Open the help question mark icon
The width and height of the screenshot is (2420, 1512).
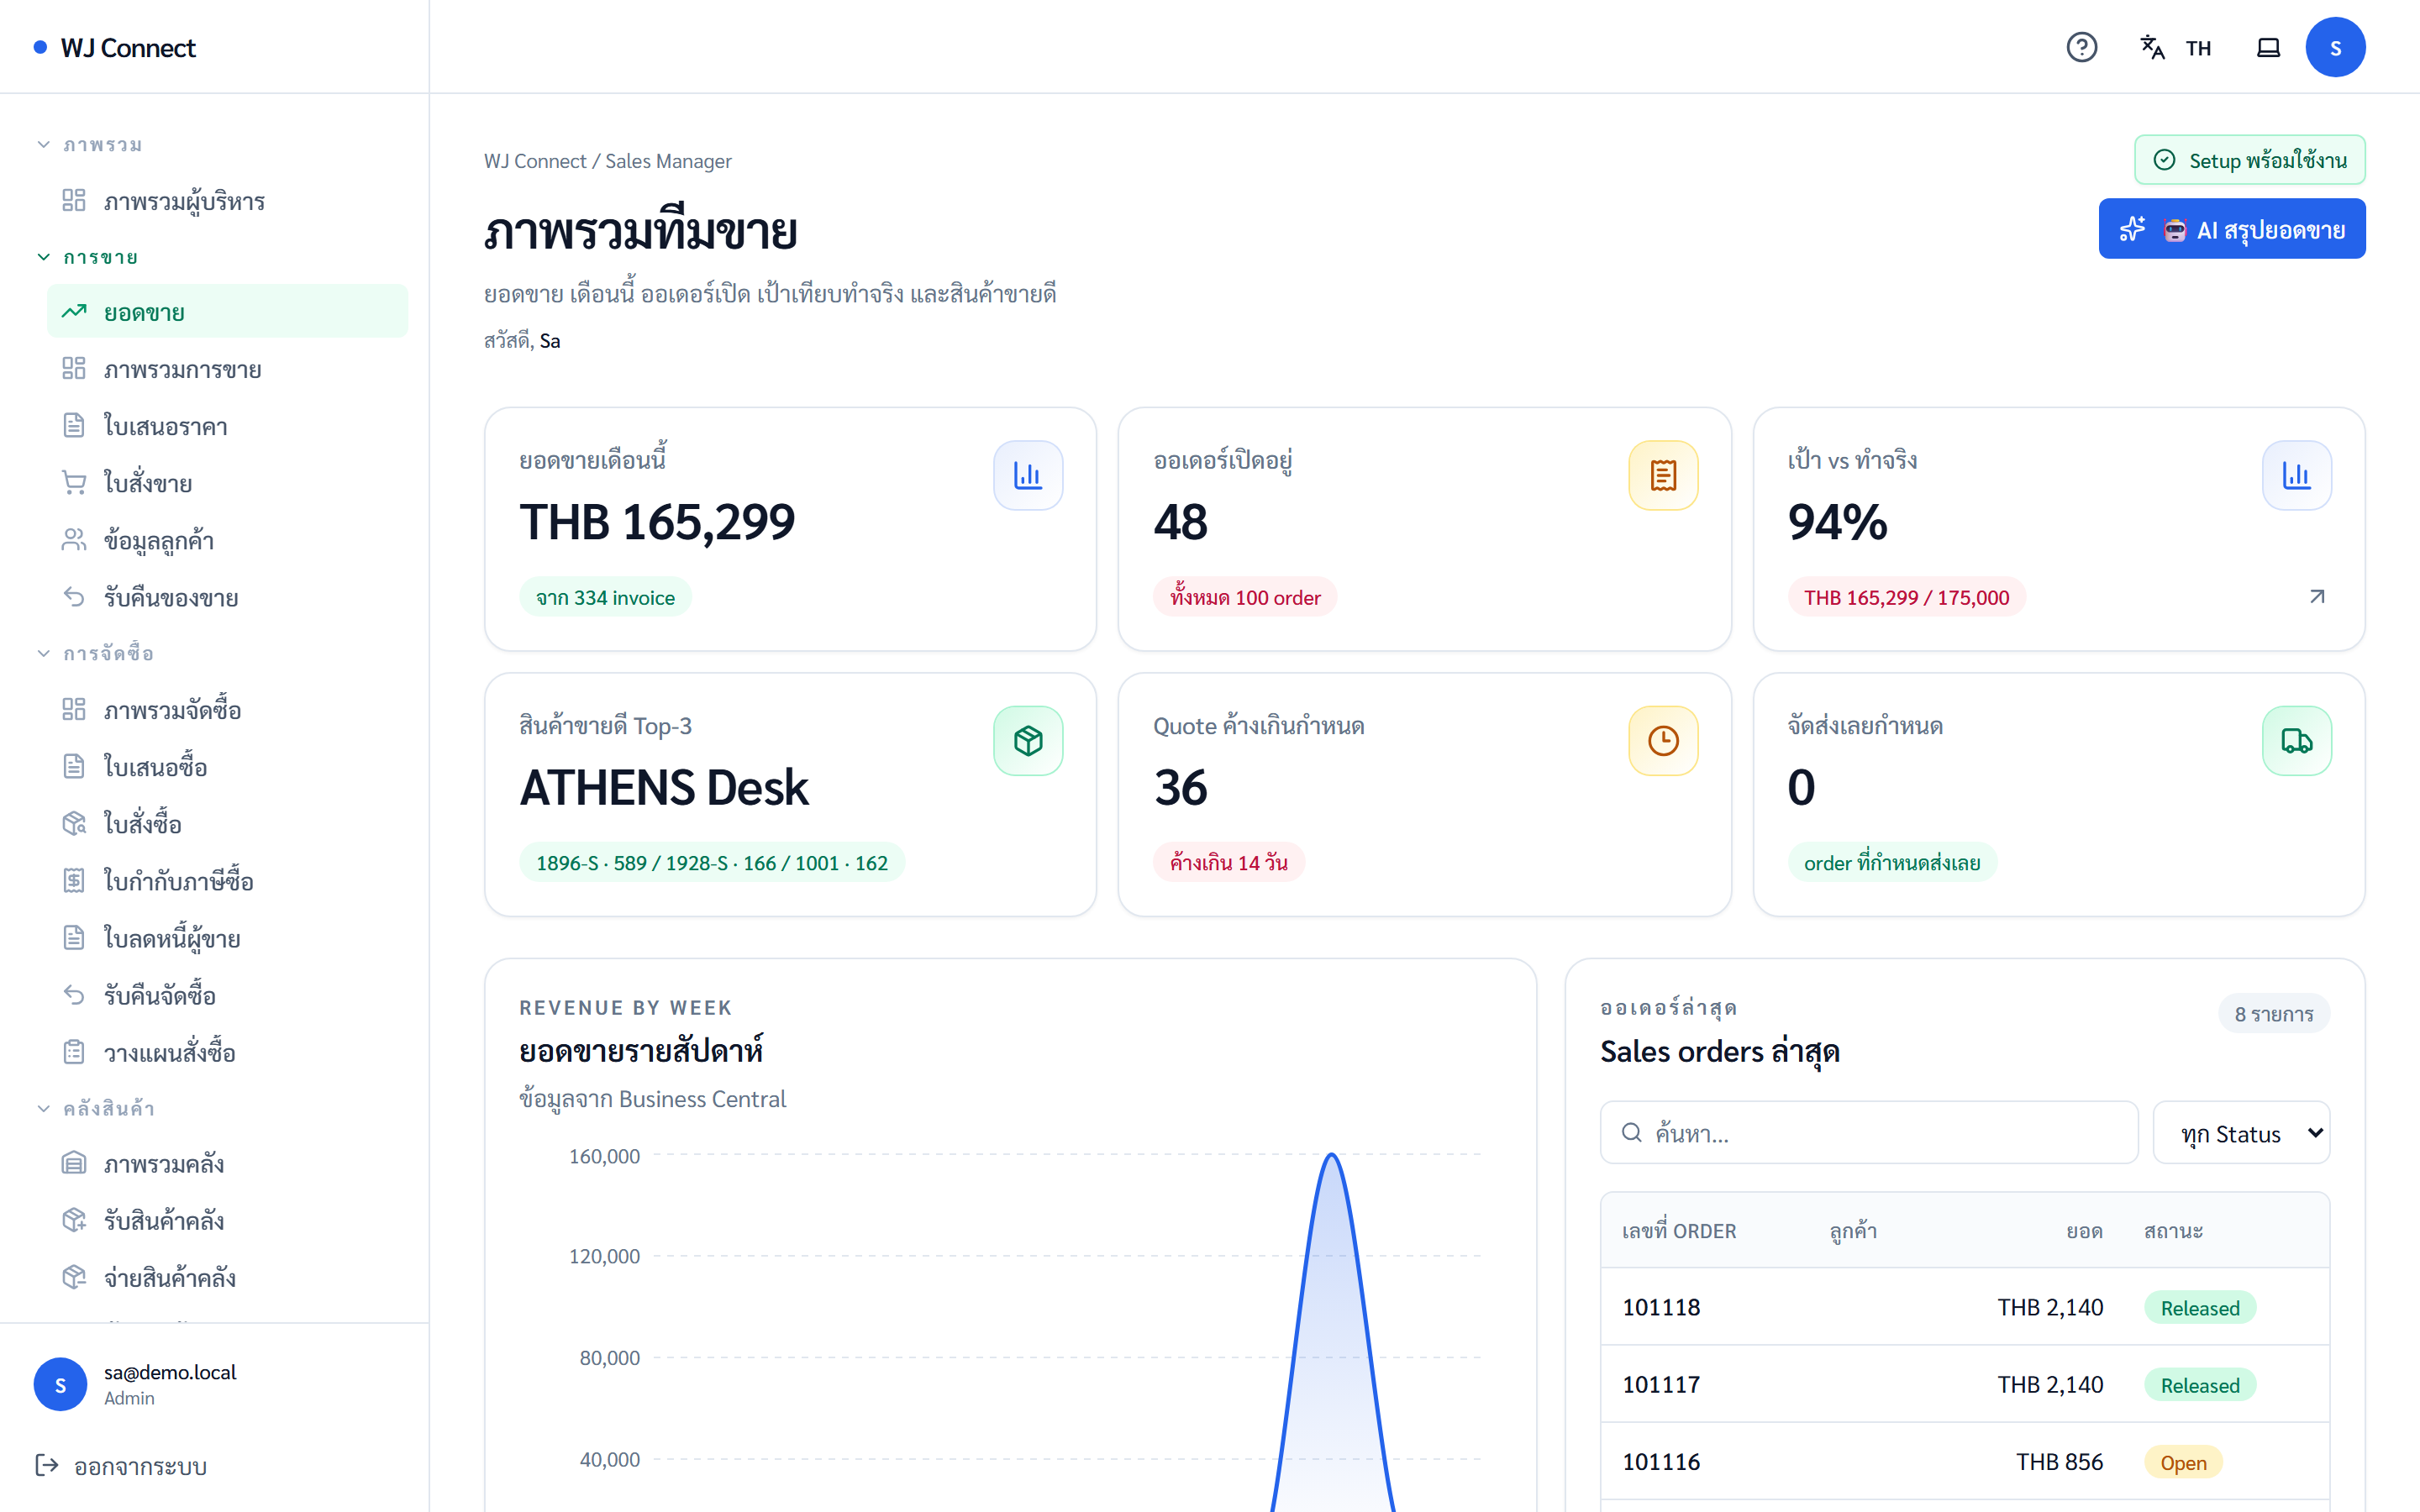2081,47
